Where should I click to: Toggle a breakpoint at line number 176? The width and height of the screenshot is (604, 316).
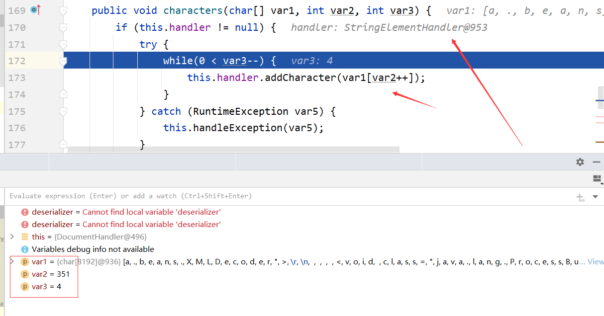coord(17,128)
